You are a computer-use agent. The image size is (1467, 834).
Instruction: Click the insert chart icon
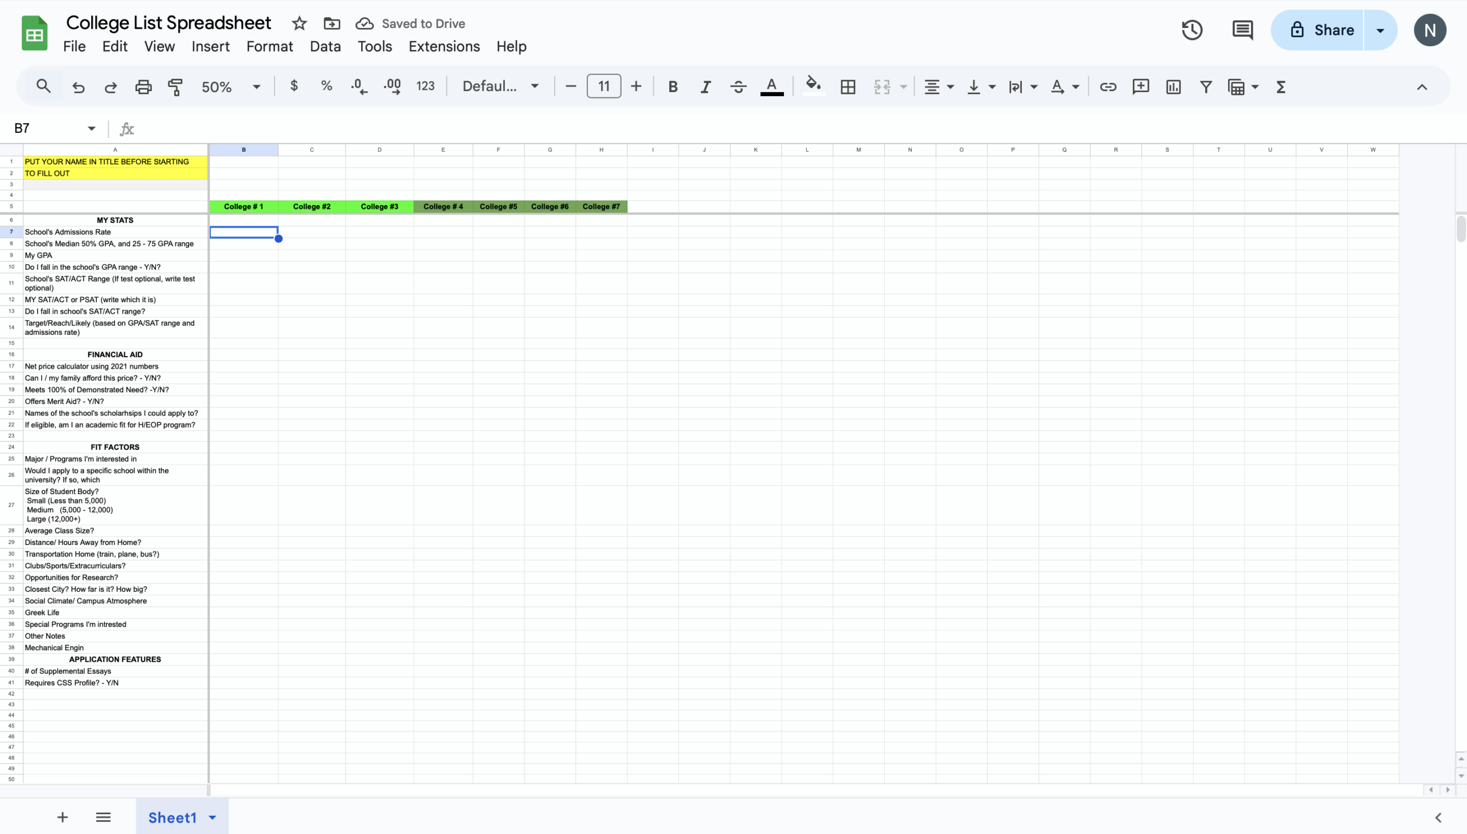tap(1173, 86)
